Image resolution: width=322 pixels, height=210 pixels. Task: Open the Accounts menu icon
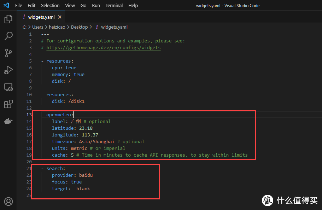pyautogui.click(x=8, y=202)
